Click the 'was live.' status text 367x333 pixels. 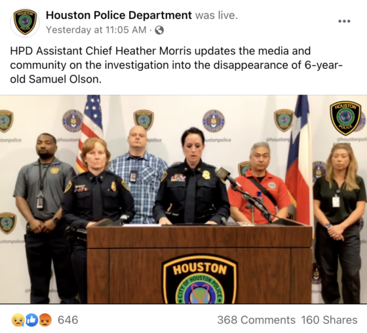coord(216,16)
